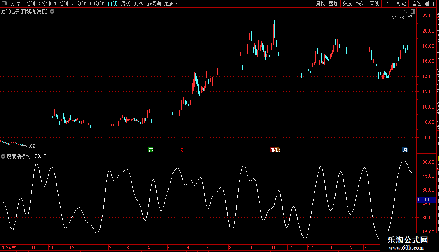Click the 返回 back button
Image resolution: width=439 pixels, height=252 pixels.
(x=429, y=3)
